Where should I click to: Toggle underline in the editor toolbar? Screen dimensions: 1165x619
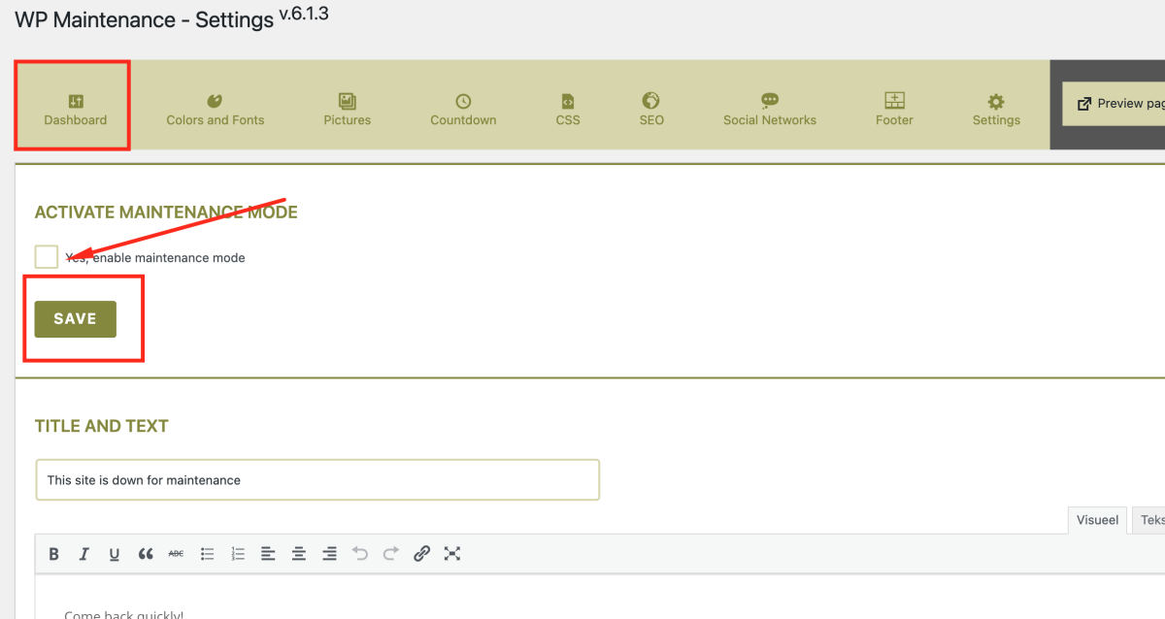coord(115,554)
